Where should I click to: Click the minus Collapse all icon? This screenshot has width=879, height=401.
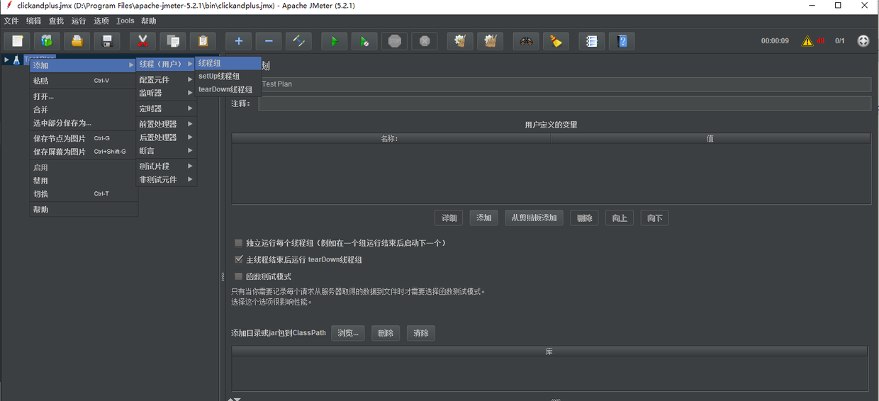[269, 41]
